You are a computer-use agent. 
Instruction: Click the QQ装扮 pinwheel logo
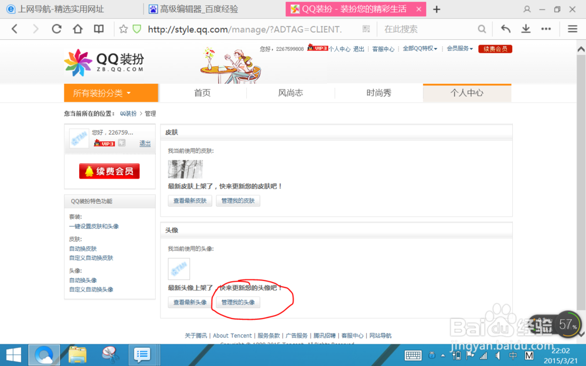tap(78, 63)
